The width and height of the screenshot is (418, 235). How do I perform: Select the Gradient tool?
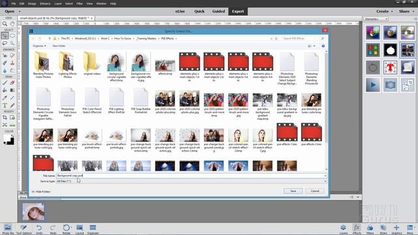[12, 90]
